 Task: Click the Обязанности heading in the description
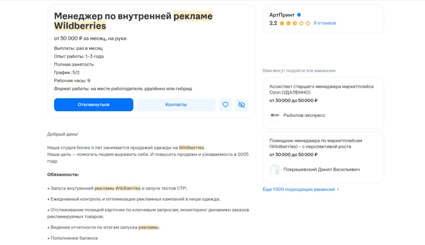click(x=63, y=174)
